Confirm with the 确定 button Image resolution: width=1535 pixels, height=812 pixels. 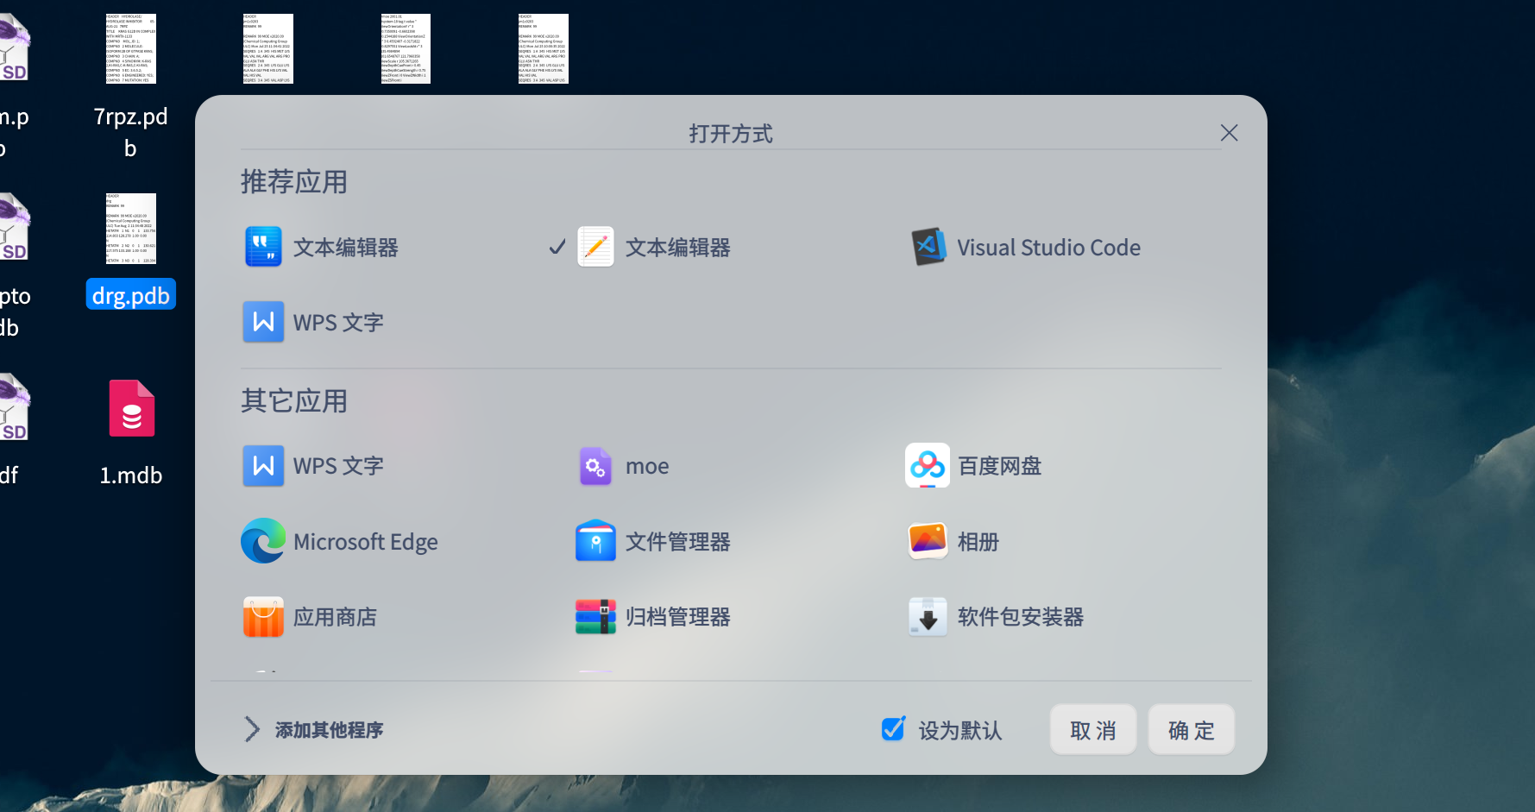pyautogui.click(x=1192, y=730)
